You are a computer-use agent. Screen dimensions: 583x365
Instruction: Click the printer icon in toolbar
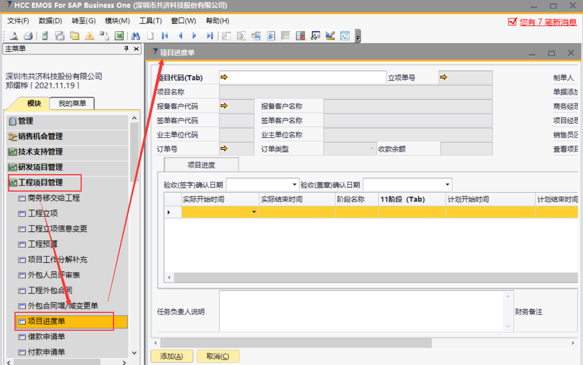point(28,36)
